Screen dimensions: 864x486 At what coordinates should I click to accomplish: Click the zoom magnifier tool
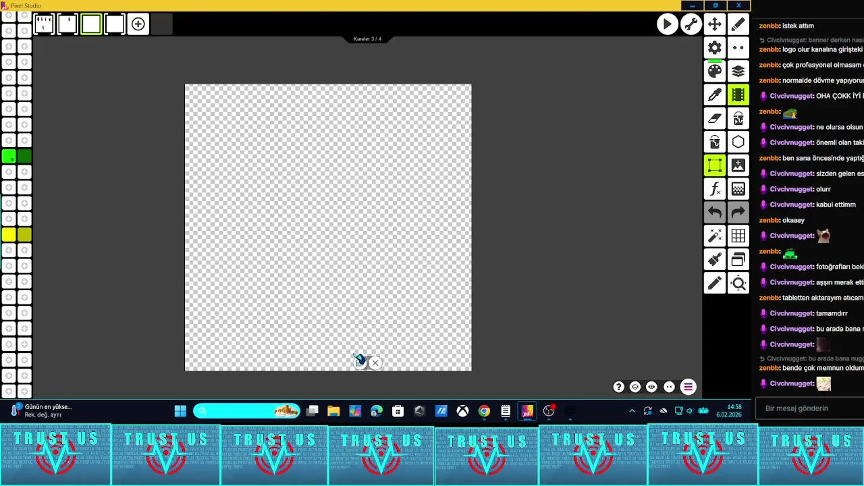(738, 283)
